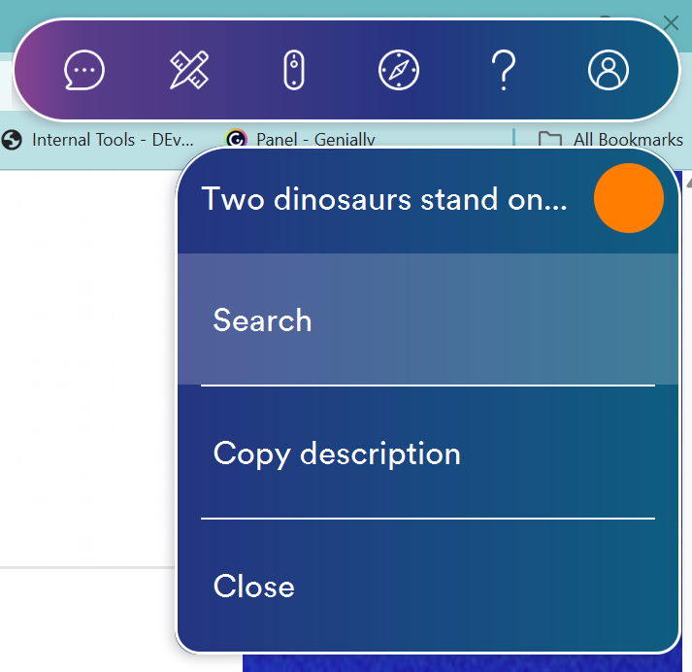Open the user profile icon

pyautogui.click(x=609, y=70)
